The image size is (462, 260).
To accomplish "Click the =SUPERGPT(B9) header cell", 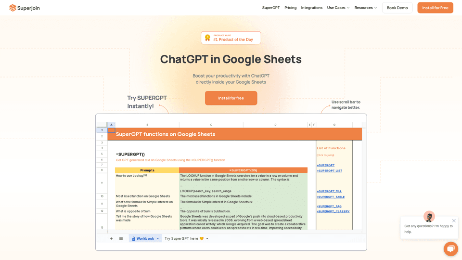I will pyautogui.click(x=243, y=170).
